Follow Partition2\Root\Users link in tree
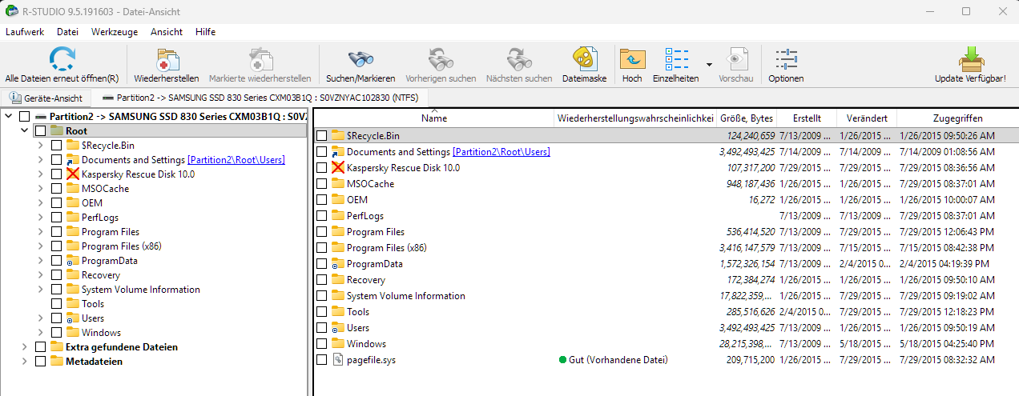1019x396 pixels. tap(236, 160)
